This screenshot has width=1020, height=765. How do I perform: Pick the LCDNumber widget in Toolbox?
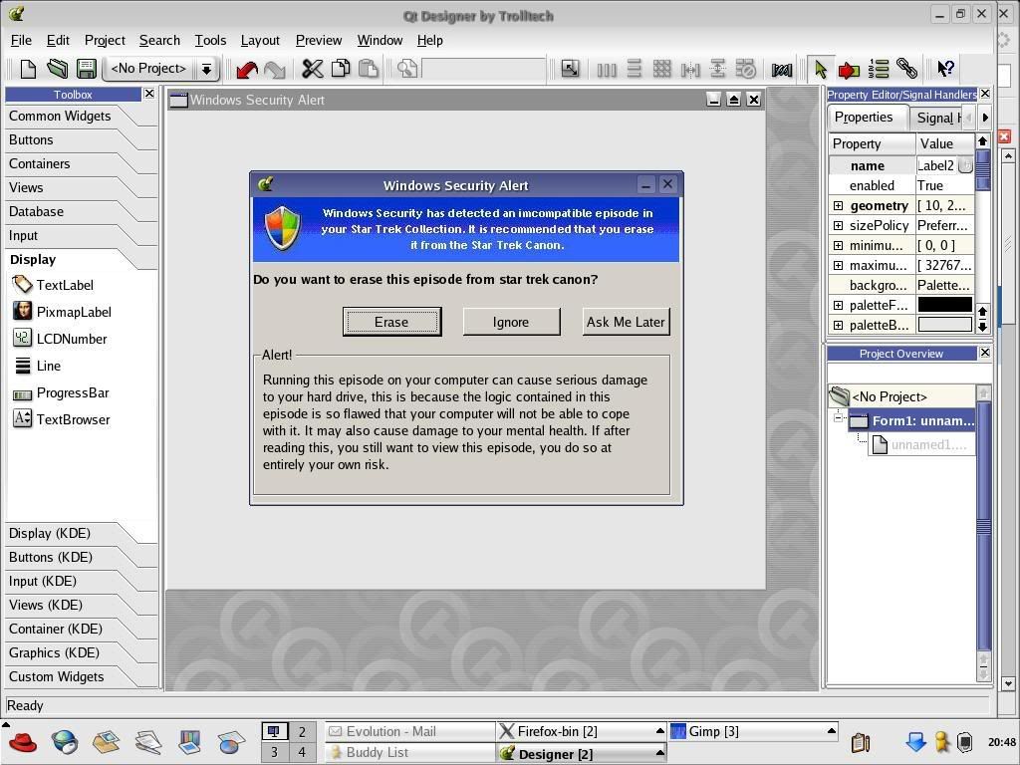tap(59, 339)
